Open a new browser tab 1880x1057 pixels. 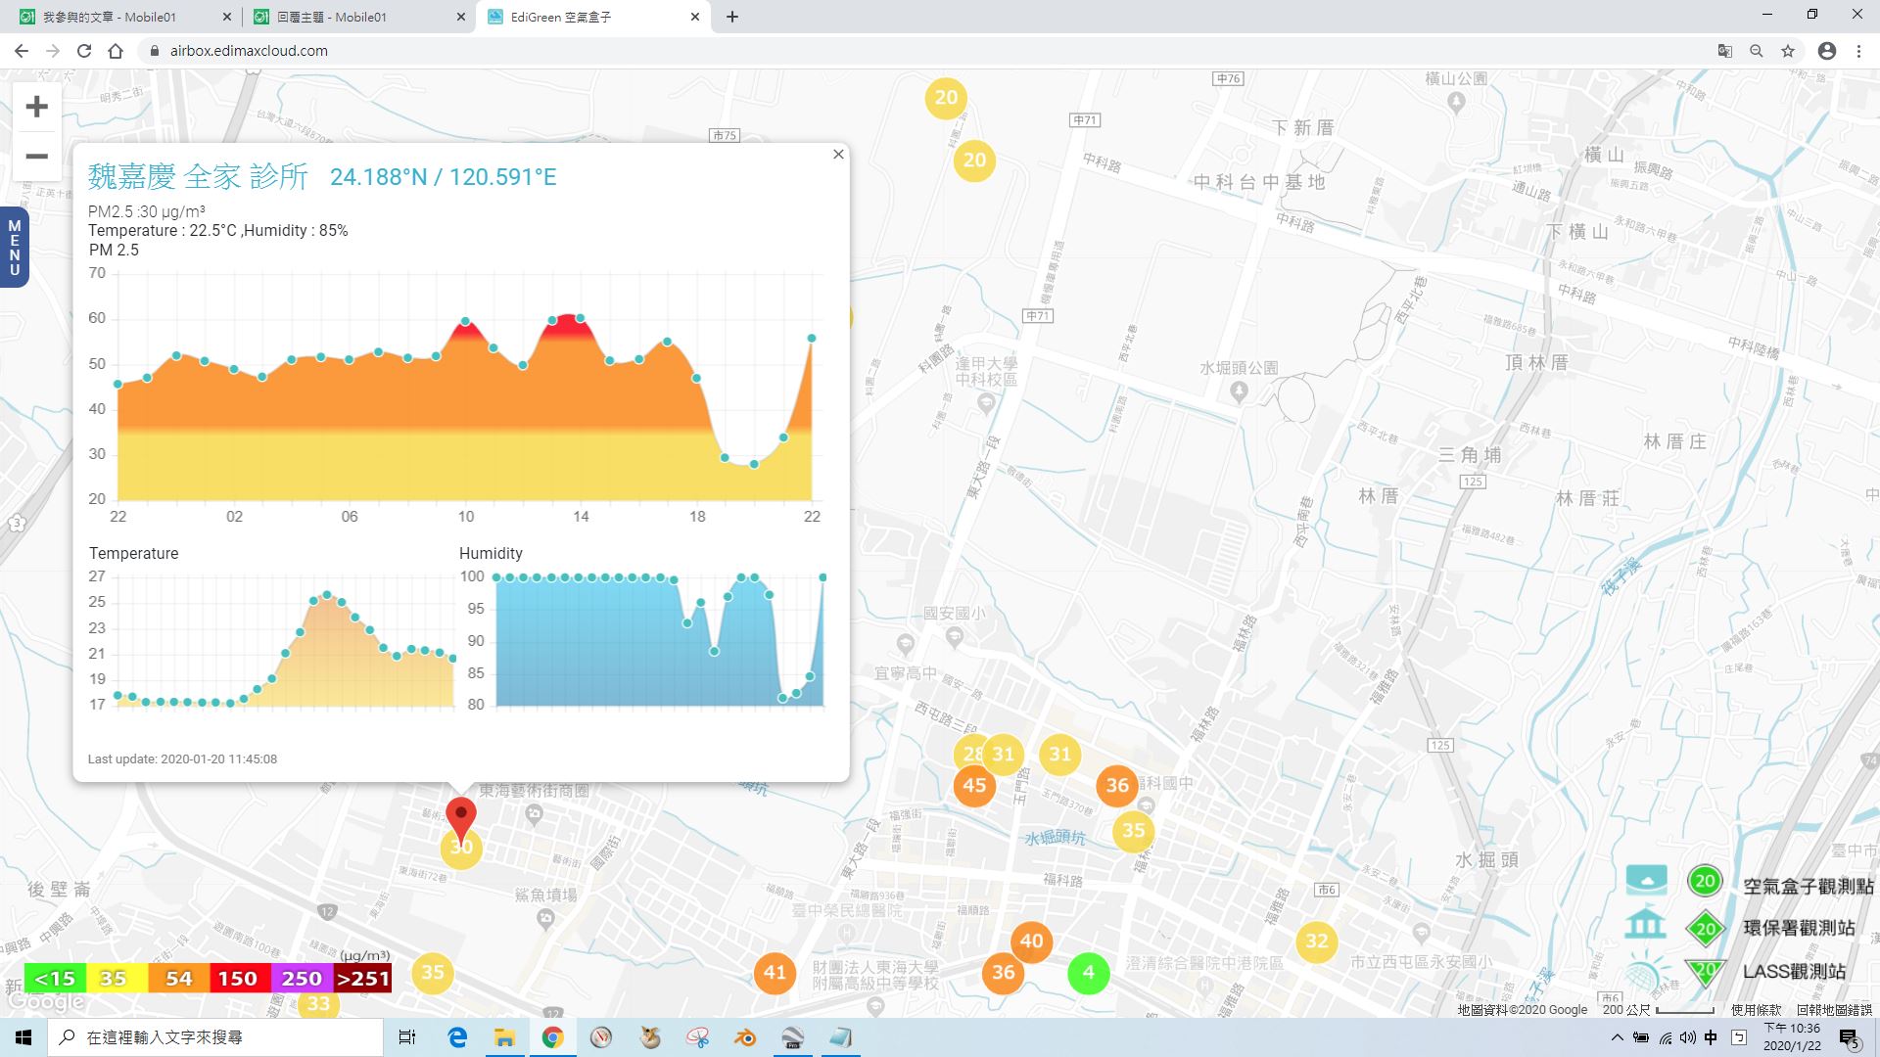click(732, 17)
